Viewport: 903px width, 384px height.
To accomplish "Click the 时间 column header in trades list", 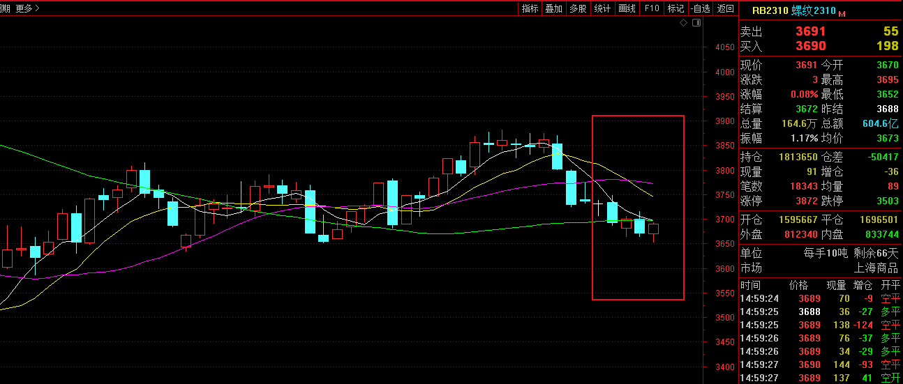I will (x=751, y=285).
